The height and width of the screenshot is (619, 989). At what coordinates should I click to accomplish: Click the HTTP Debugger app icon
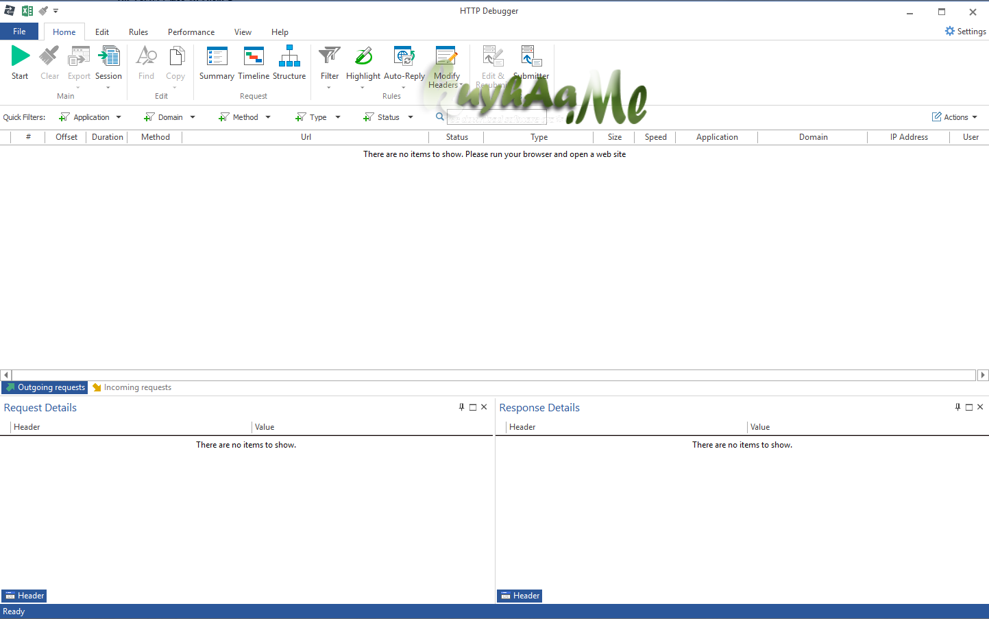10,10
